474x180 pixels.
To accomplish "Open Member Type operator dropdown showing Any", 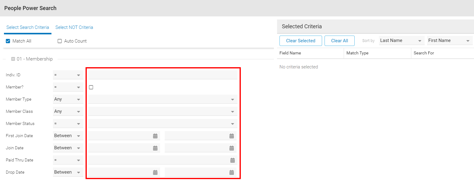I will (68, 99).
